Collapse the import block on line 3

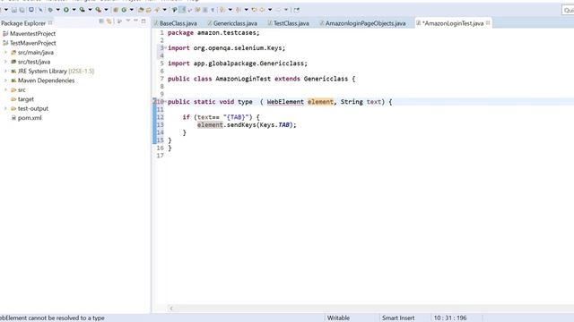165,47
